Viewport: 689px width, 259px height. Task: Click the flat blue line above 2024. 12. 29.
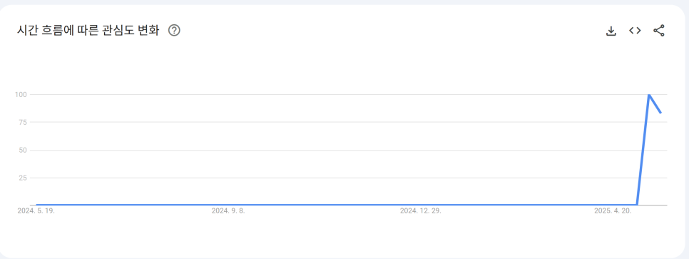(421, 205)
